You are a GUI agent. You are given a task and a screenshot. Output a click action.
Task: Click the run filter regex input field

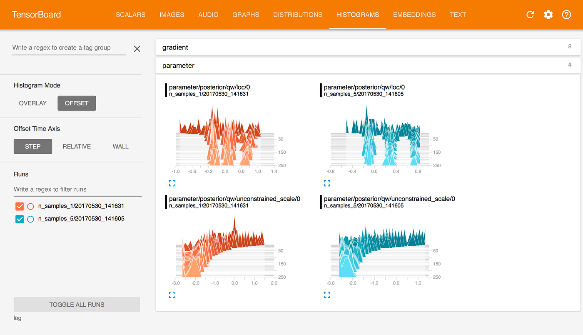click(77, 189)
